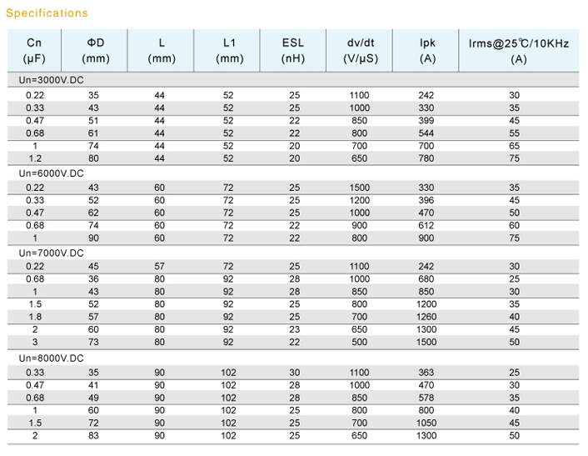Click ΦD value "51" in 3000V section
This screenshot has width=588, height=456.
93,121
